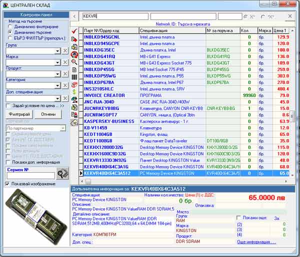This screenshot has height=257, width=300.
Task: Click the KEKVR search input field
Action: (115, 16)
